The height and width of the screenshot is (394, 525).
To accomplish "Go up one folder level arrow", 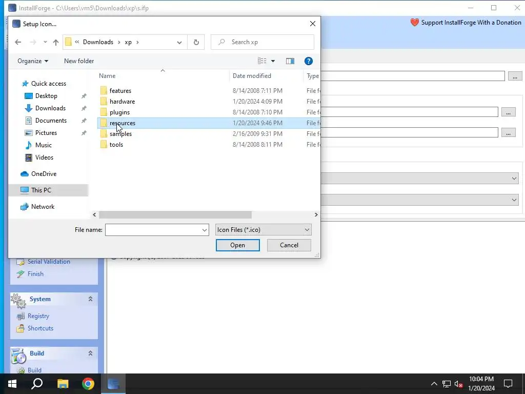I will click(55, 42).
